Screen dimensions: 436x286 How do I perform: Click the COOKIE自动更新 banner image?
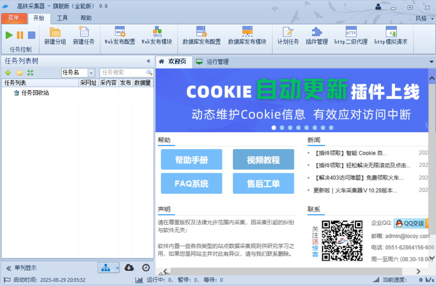[292, 100]
